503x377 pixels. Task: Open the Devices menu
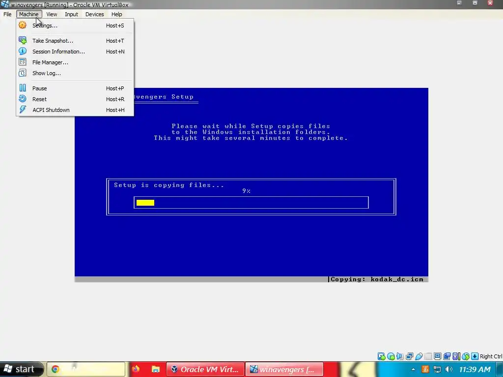click(95, 14)
